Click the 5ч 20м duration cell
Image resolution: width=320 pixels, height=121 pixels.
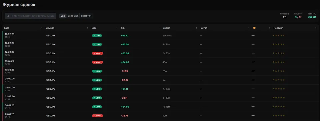166,44
